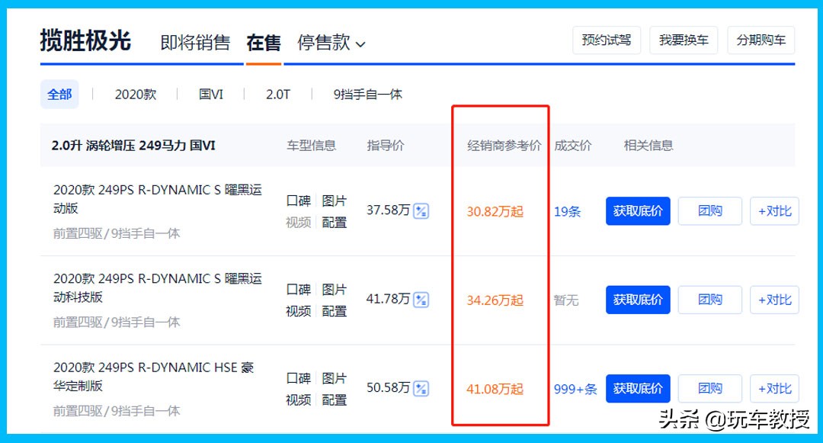Viewport: 823px width, 443px height.
Task: Click 团购 for the 37.58万 model
Action: pyautogui.click(x=709, y=211)
